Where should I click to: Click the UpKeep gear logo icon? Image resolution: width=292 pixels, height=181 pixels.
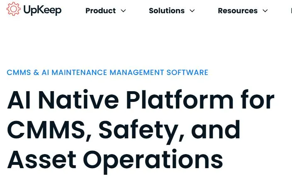coord(13,9)
